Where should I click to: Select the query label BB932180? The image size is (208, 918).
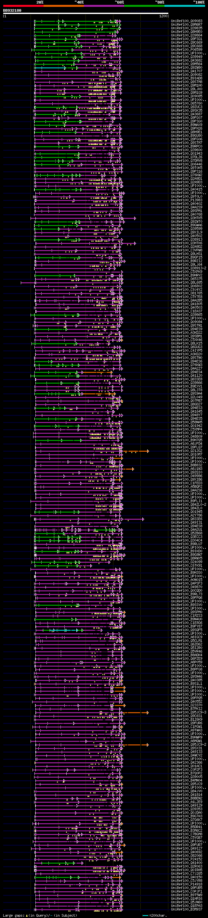[x=12, y=10]
